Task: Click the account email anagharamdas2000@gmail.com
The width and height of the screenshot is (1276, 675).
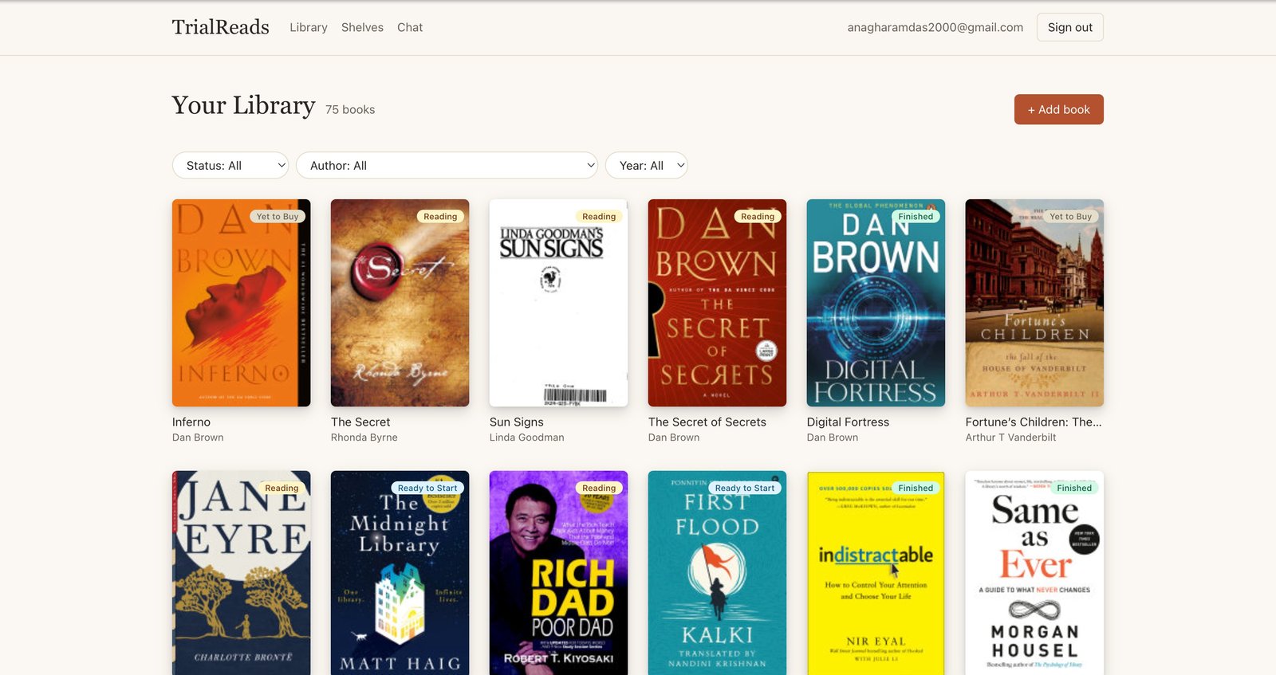Action: 935,27
